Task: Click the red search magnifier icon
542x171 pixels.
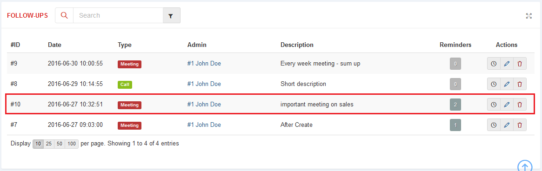Action: pyautogui.click(x=64, y=15)
